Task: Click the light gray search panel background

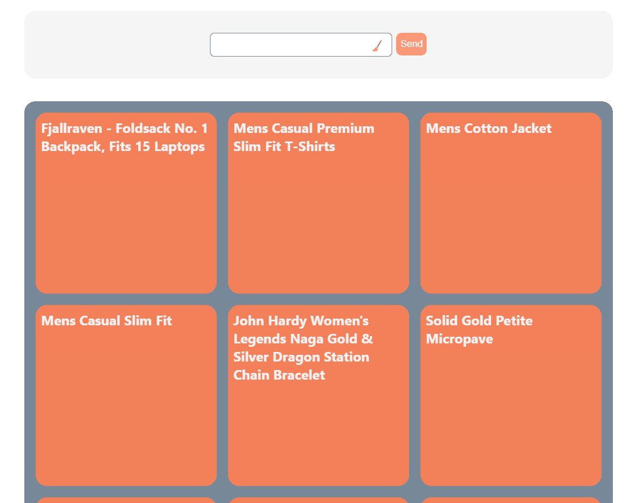Action: click(113, 45)
